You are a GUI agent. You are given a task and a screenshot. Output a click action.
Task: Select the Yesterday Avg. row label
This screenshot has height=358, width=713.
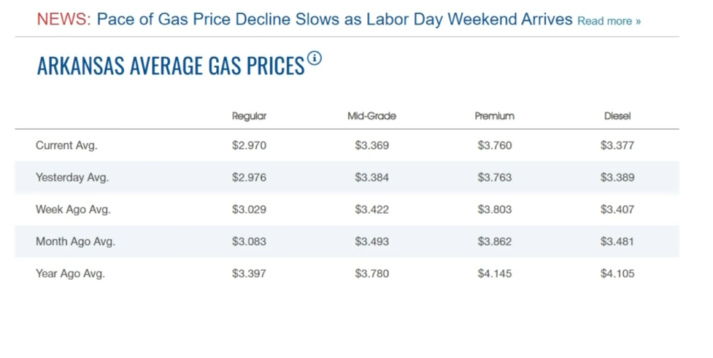72,177
